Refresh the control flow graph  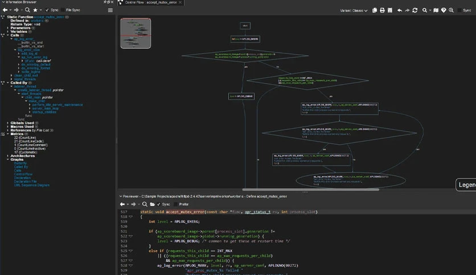(x=415, y=10)
